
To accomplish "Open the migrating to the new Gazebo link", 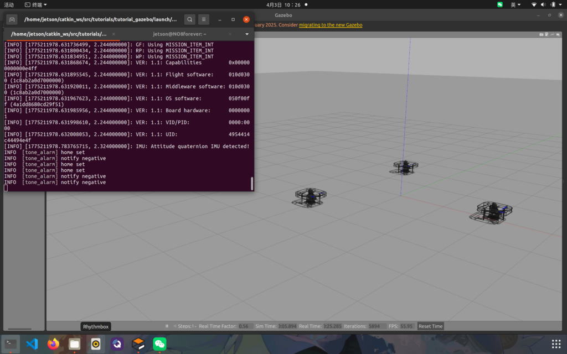I will [x=331, y=25].
